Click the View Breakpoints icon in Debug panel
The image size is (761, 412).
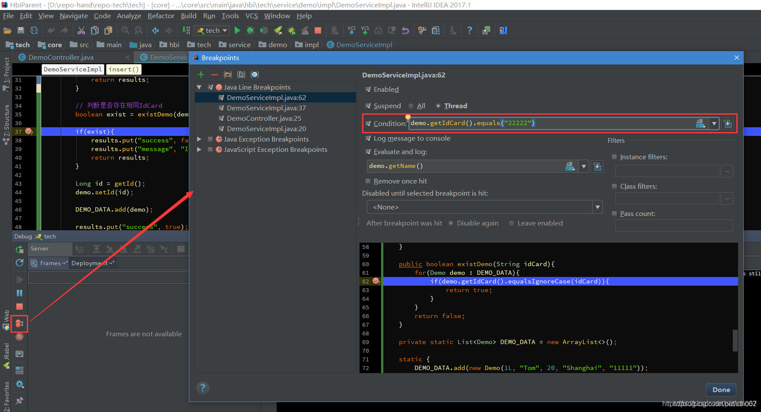(x=19, y=323)
